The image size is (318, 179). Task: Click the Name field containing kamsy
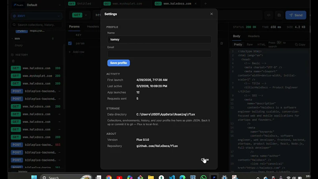(159, 39)
